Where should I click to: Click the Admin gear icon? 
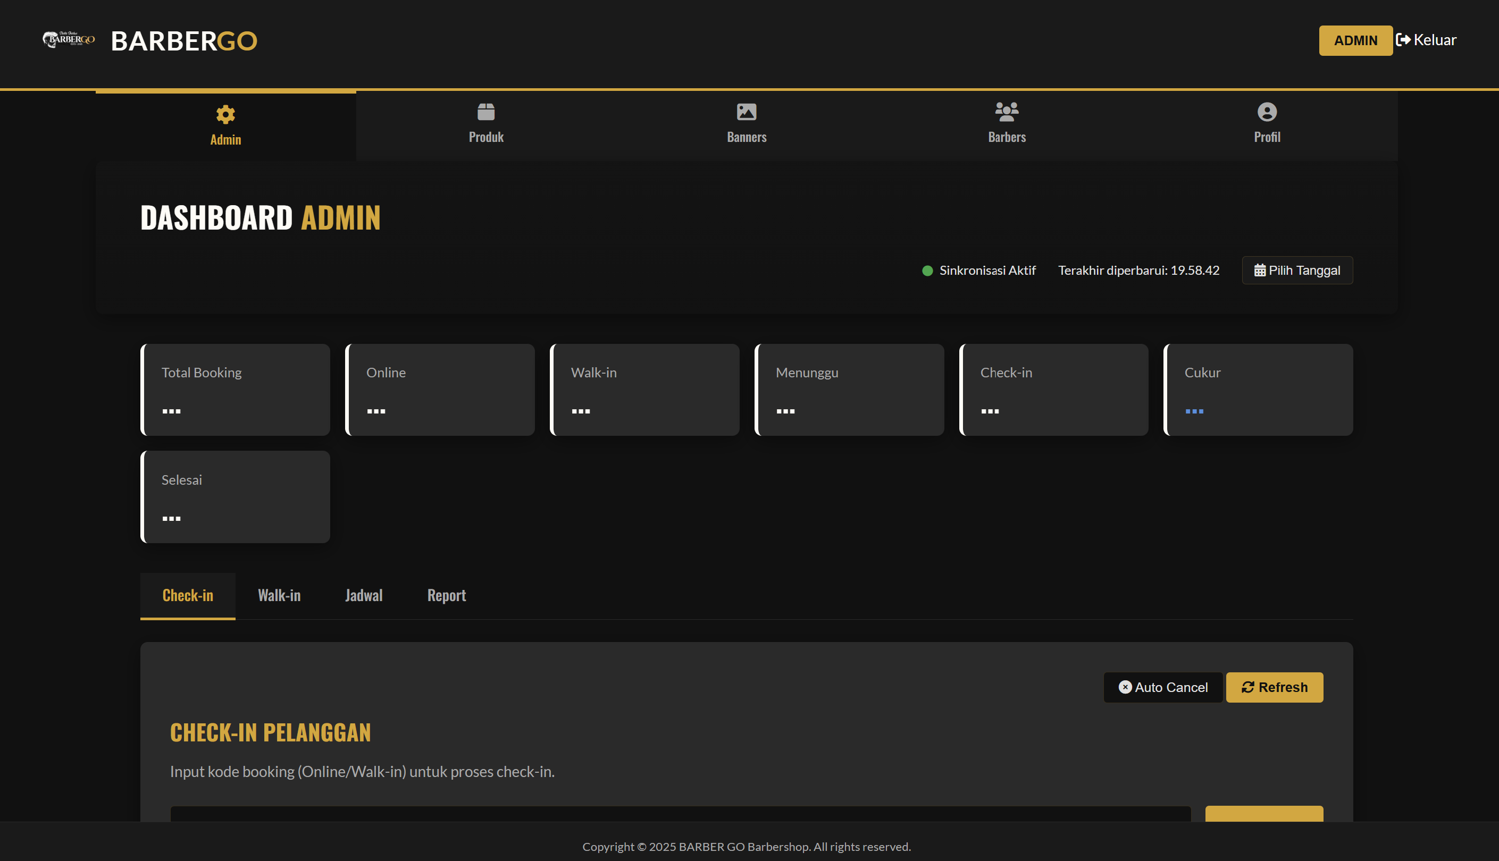(x=225, y=114)
